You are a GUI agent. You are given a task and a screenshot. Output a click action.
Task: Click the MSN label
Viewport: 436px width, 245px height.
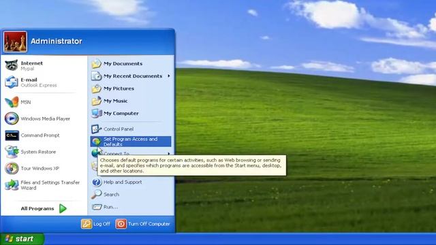pos(26,102)
